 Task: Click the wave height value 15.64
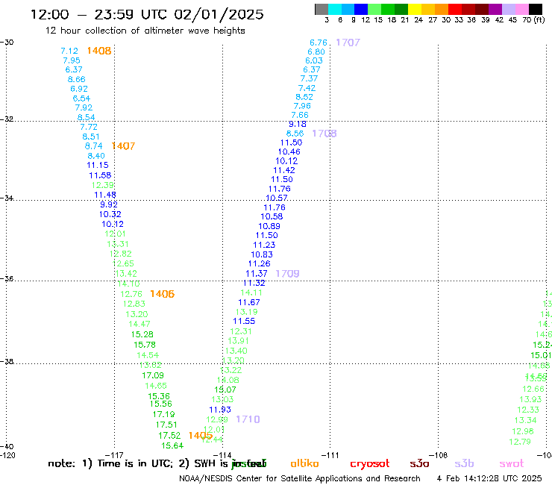[x=172, y=445]
